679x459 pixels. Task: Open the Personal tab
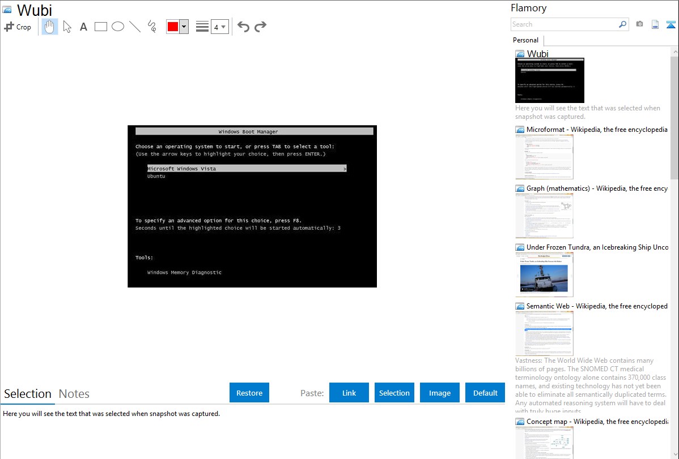coord(525,40)
